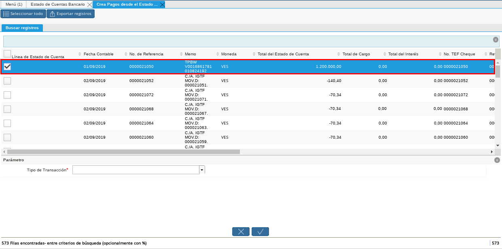Click the Seleccionar todo list icon

6,14
